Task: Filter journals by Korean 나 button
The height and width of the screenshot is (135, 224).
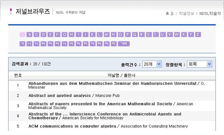Action: coord(29,44)
